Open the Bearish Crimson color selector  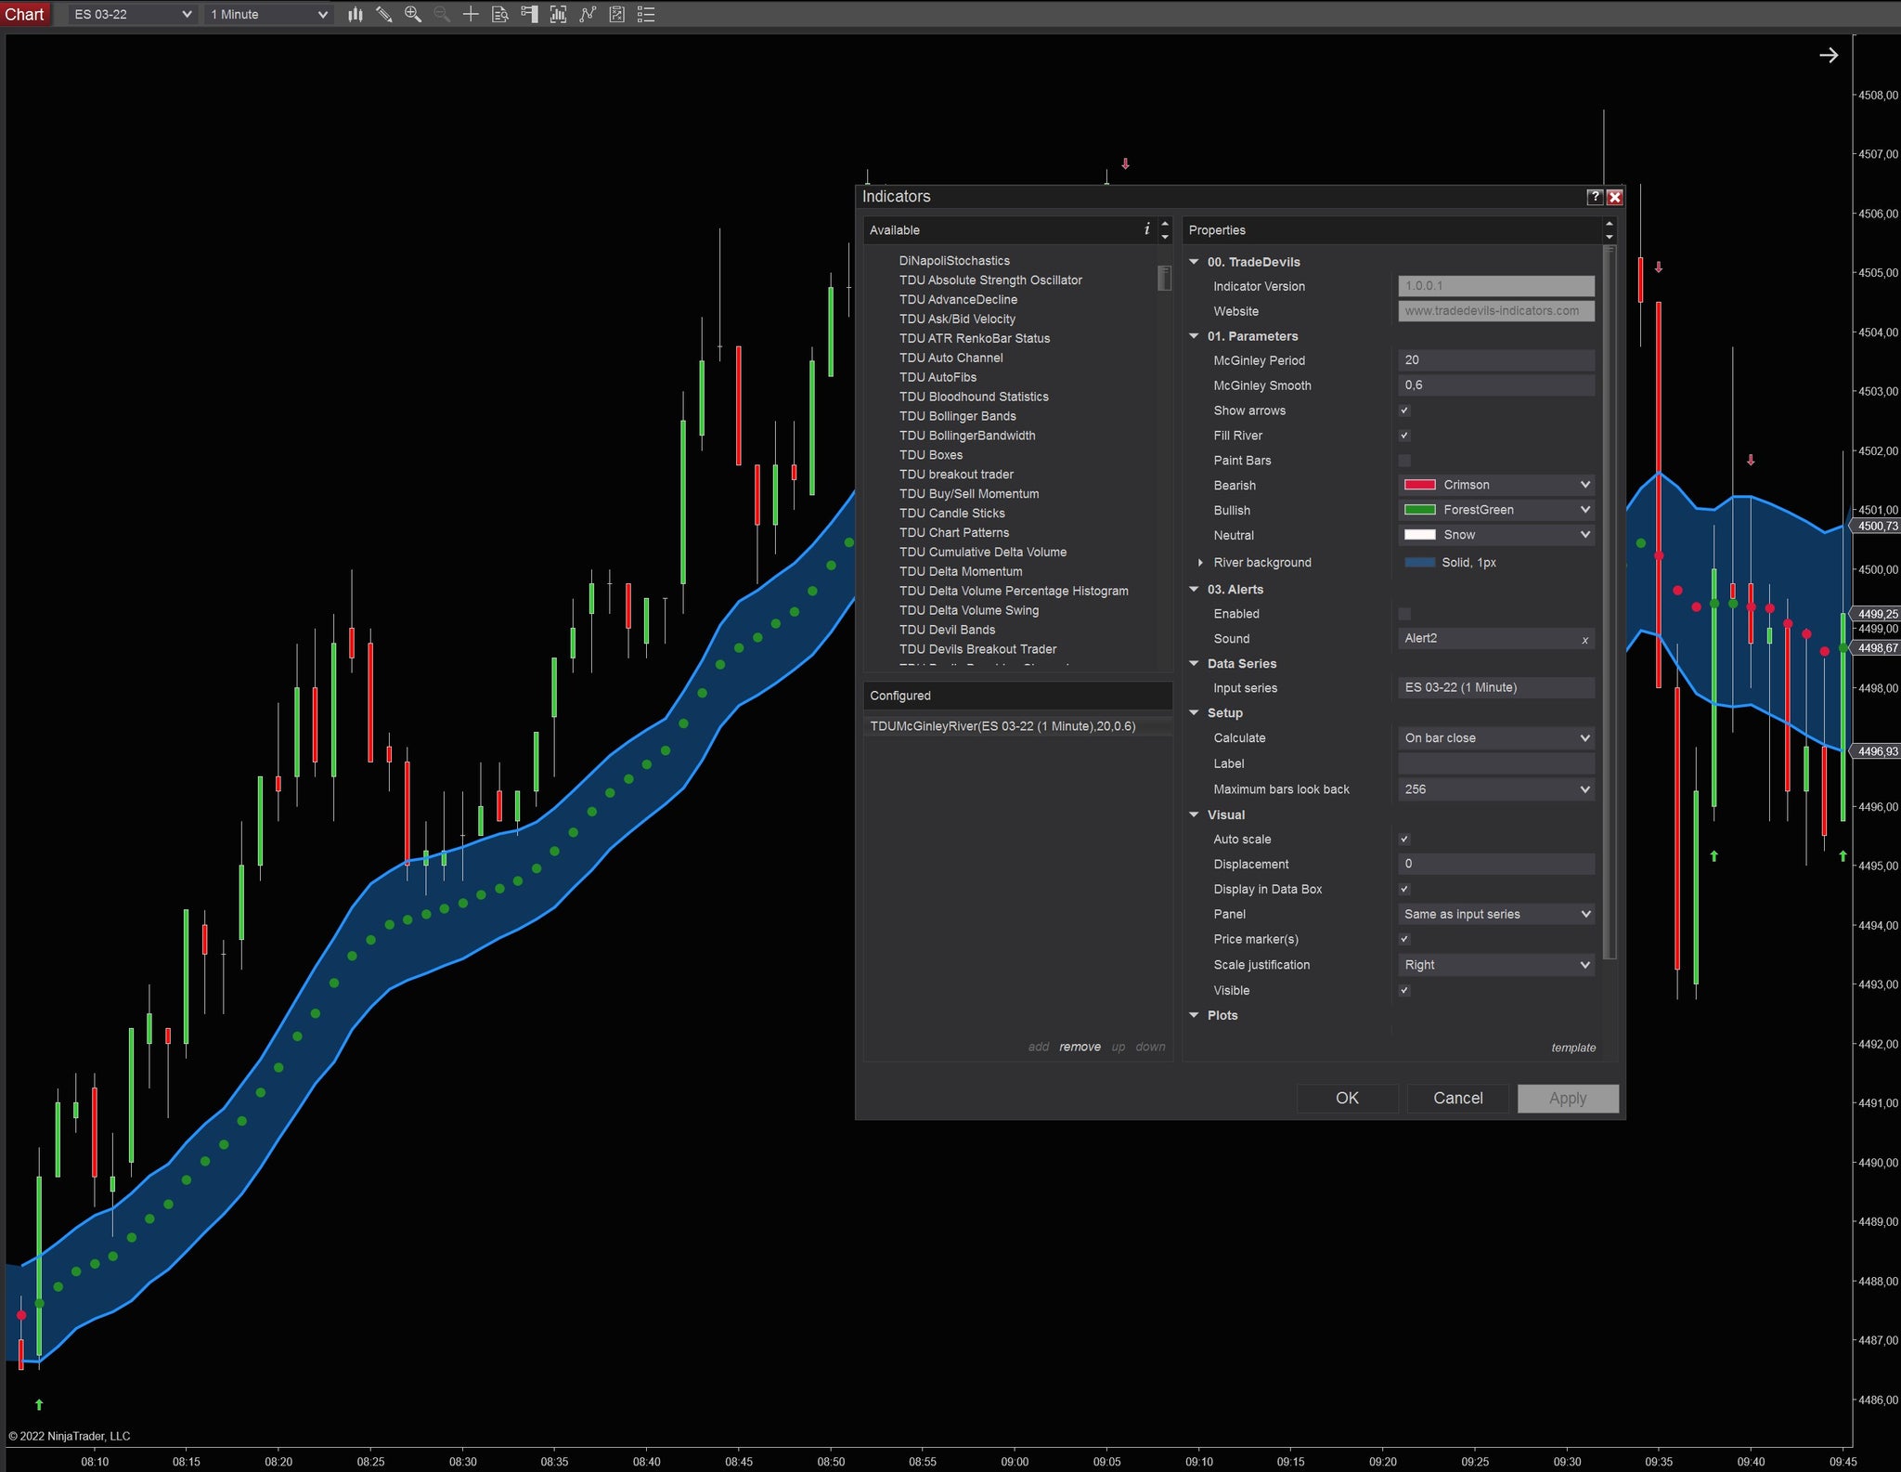point(1496,485)
